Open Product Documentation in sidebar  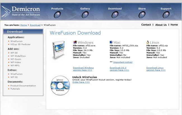[23, 86]
